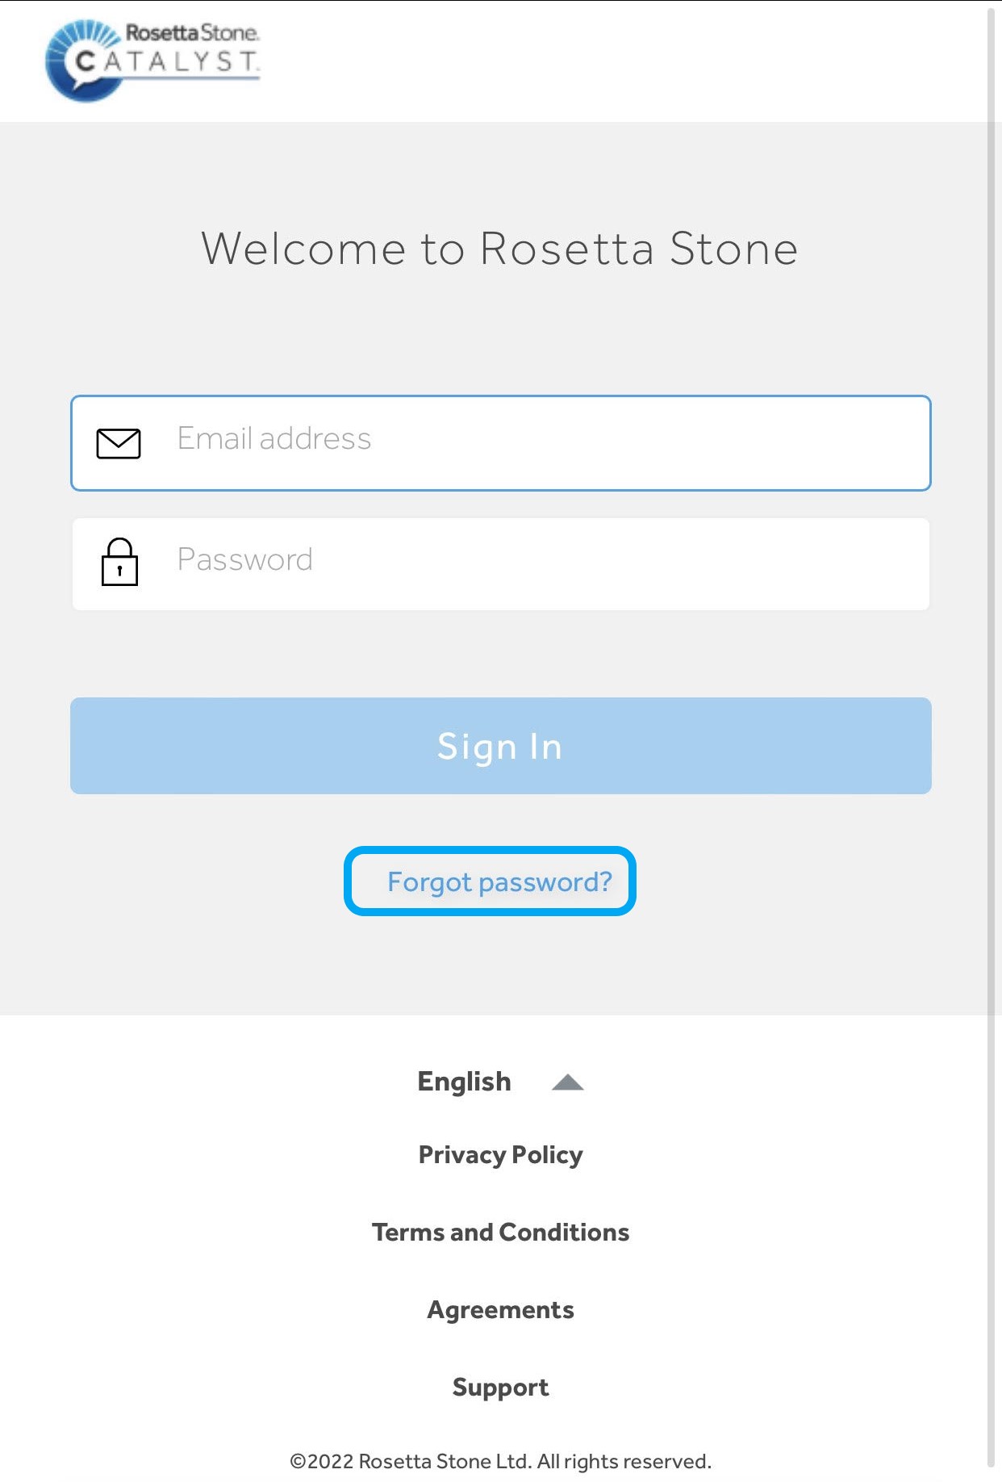Open the Privacy Policy link
1002x1482 pixels.
click(x=500, y=1155)
